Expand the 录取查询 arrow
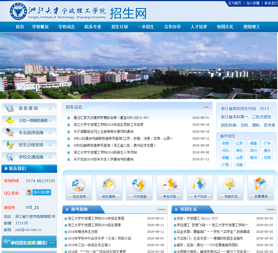The image size is (278, 253). (50, 108)
